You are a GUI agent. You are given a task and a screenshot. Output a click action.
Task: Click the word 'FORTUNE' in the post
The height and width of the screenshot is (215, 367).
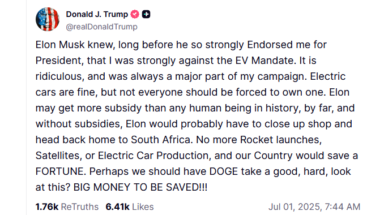pos(61,171)
